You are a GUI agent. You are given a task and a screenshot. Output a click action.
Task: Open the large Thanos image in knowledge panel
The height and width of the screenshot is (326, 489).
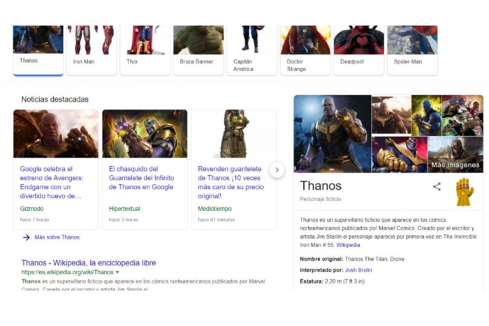coord(332,134)
